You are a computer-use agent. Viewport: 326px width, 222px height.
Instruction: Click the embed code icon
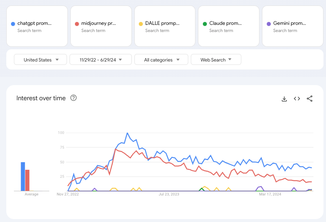tap(297, 99)
